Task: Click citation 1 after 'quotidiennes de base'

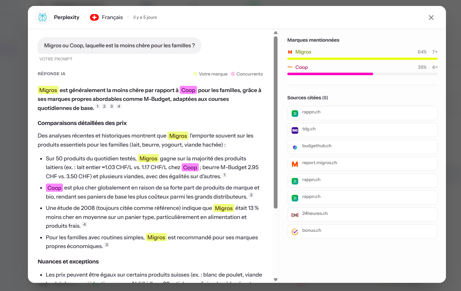Action: (98, 107)
